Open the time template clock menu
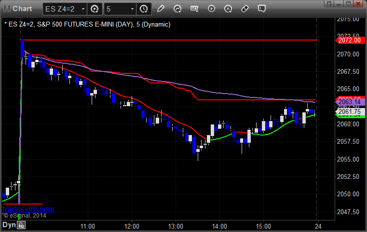Viewport: 367px width, 232px height. [x=144, y=9]
